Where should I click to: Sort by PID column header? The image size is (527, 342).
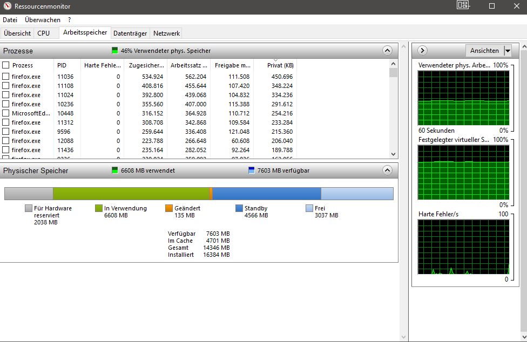(67, 65)
